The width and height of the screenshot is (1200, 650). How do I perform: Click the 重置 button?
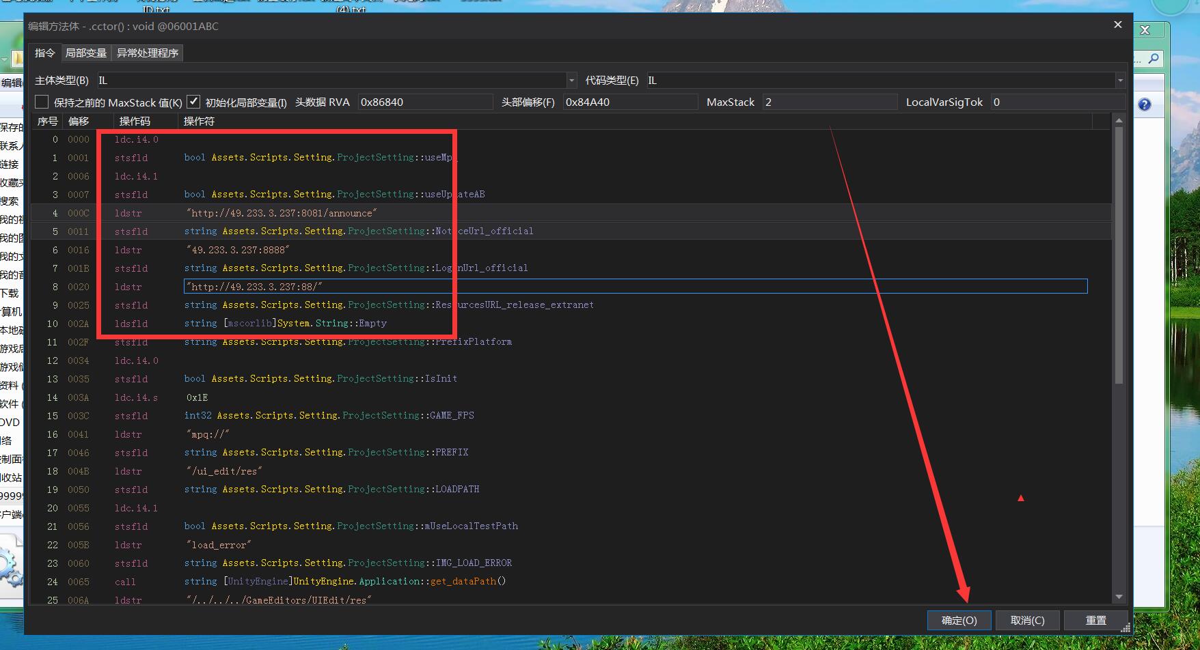click(x=1095, y=620)
